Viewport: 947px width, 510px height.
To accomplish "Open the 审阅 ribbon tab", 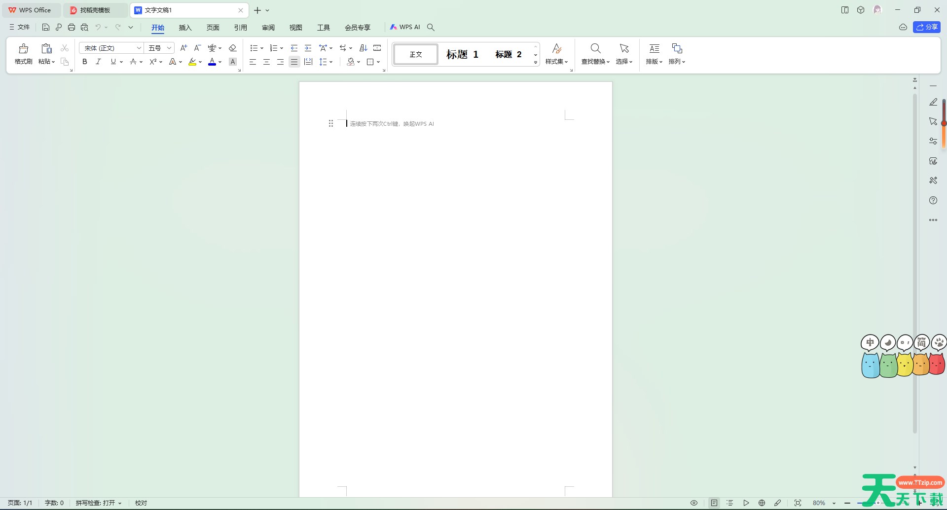I will [268, 27].
